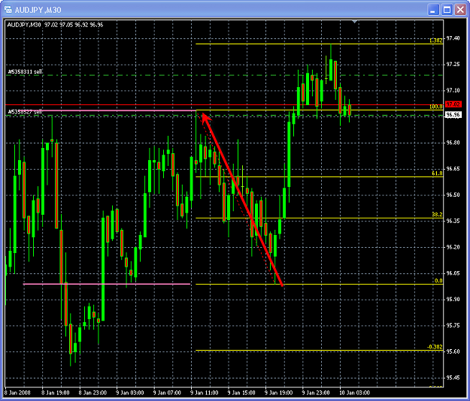470x401 pixels.
Task: Click the 96.65 price axis label
Action: (x=453, y=169)
